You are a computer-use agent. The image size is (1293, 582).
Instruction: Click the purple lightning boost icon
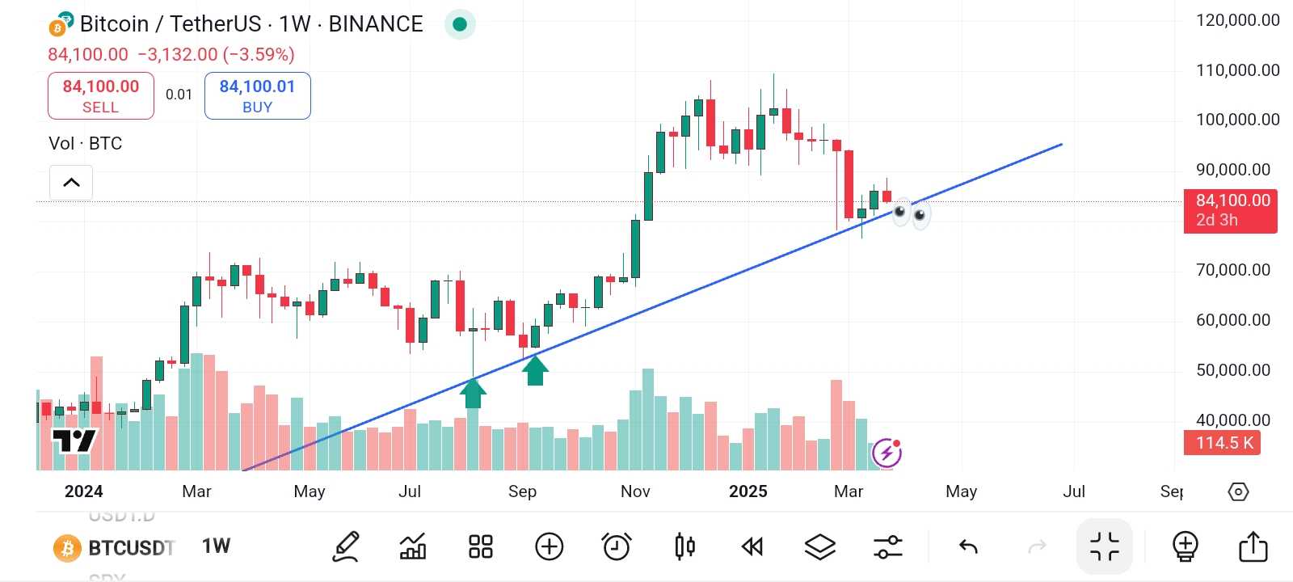pos(887,452)
